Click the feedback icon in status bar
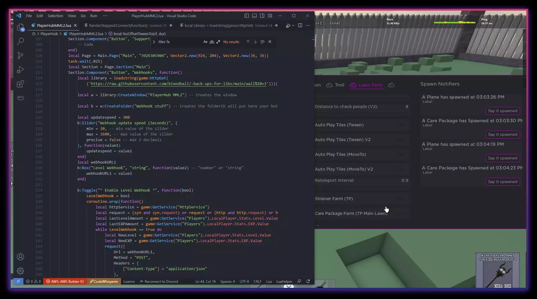 click(x=299, y=281)
